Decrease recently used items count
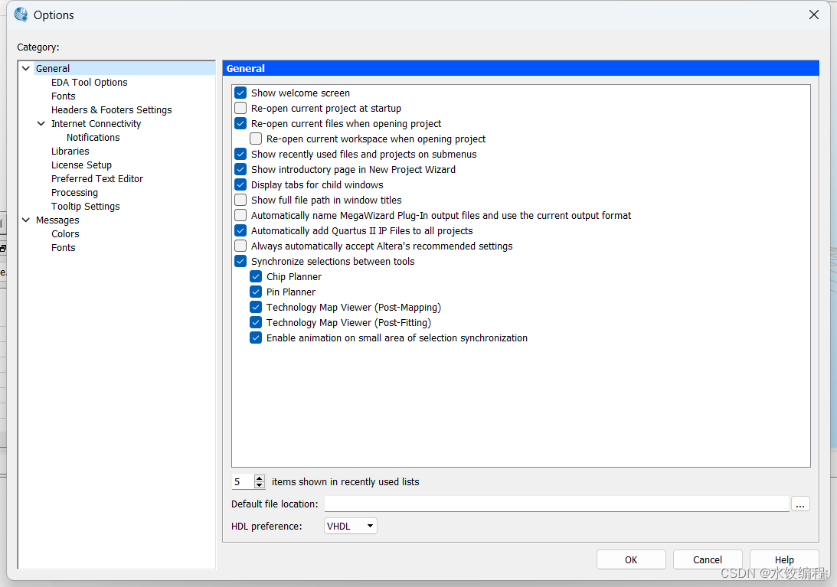The width and height of the screenshot is (837, 587). [260, 485]
